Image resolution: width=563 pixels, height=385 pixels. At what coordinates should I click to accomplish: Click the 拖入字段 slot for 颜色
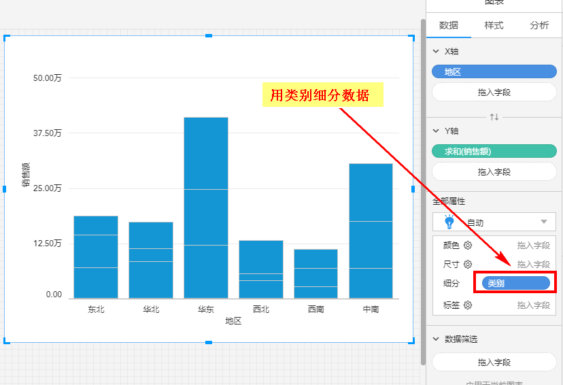click(x=533, y=246)
